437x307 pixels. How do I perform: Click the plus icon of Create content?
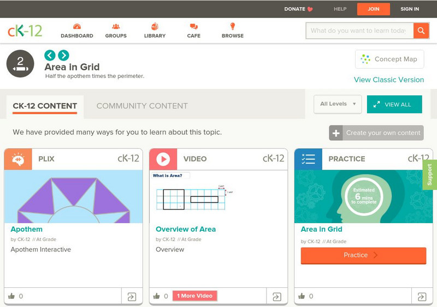pos(336,133)
